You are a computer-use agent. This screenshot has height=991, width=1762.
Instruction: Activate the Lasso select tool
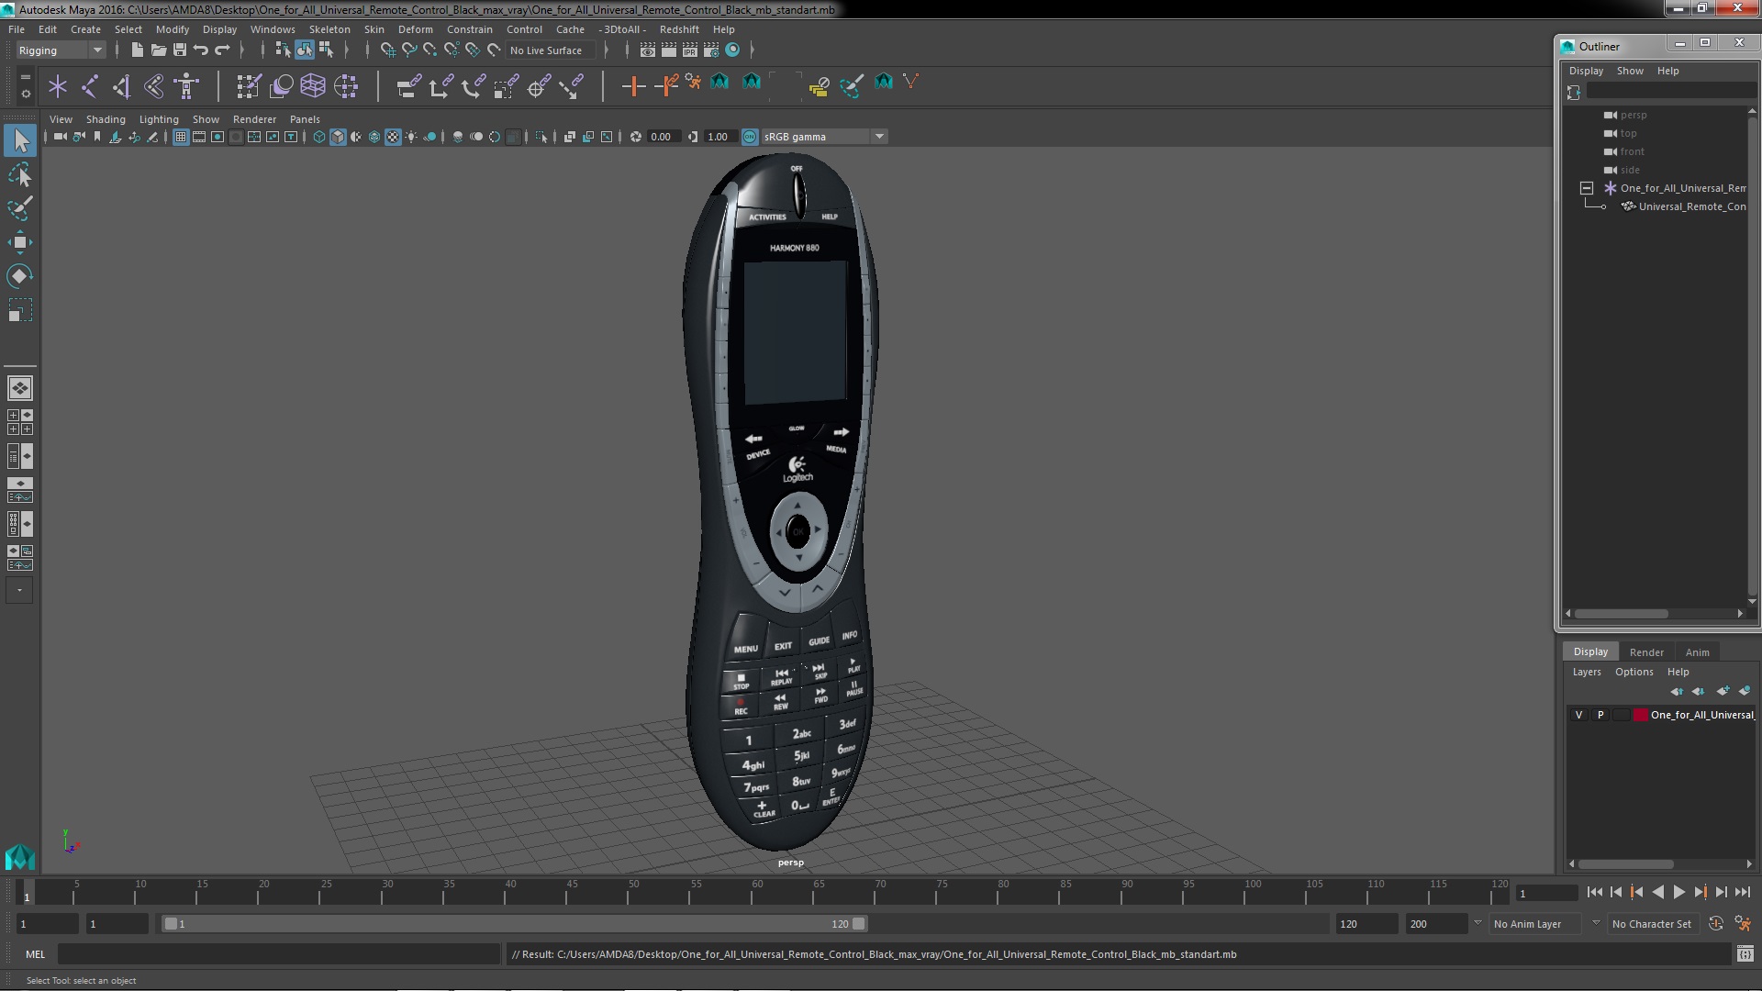[20, 174]
